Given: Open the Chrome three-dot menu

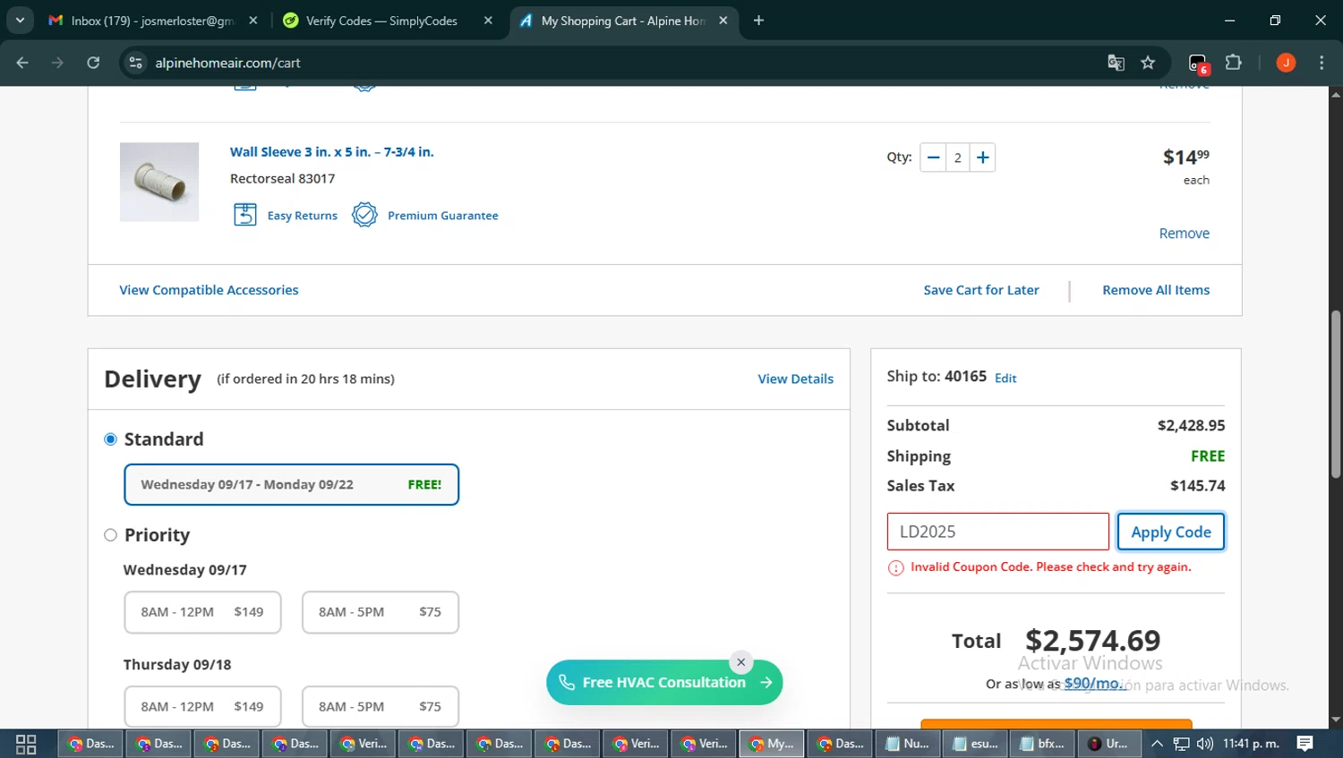Looking at the screenshot, I should pyautogui.click(x=1322, y=63).
